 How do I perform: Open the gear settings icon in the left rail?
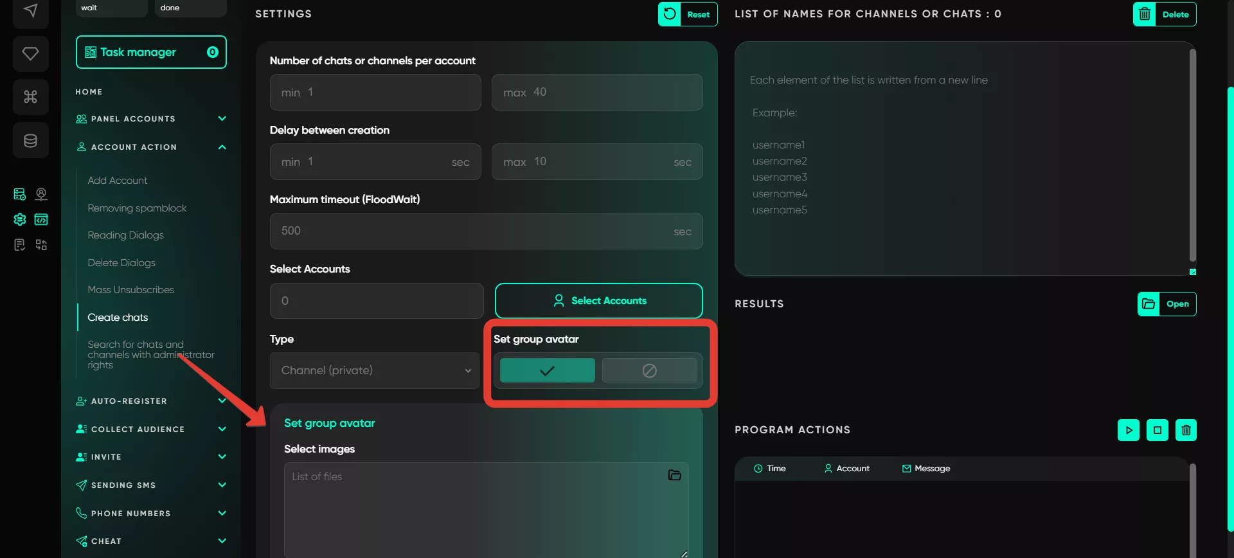click(x=20, y=219)
